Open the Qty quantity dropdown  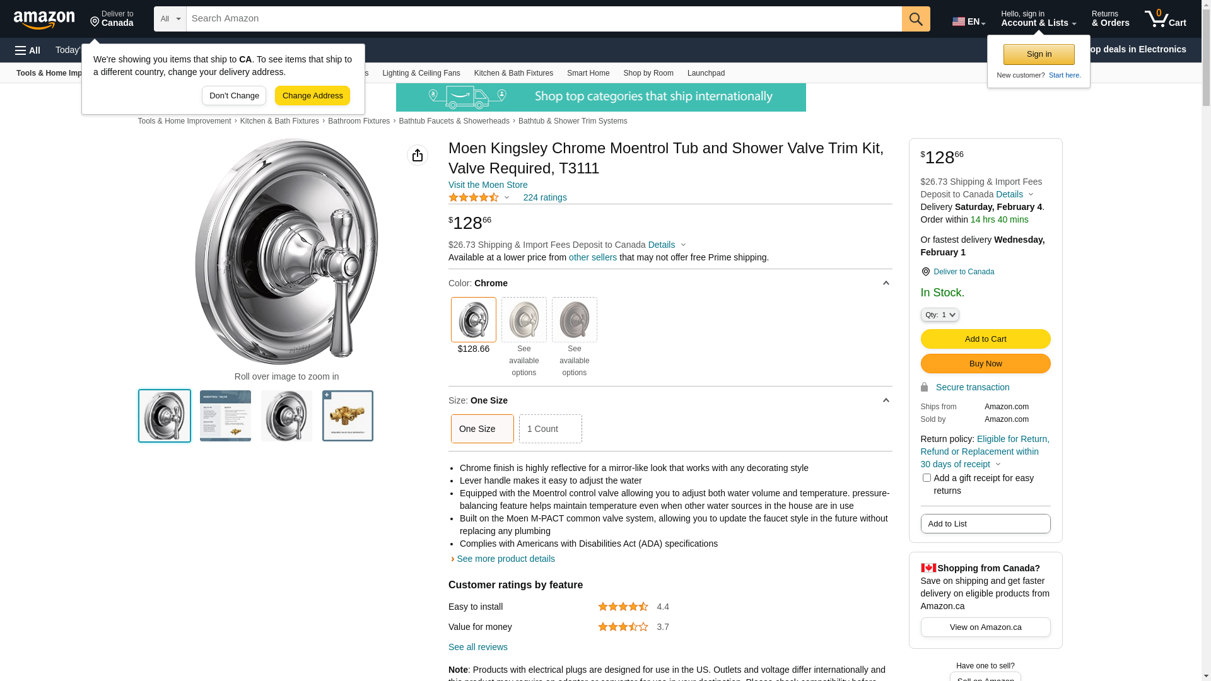tap(939, 315)
